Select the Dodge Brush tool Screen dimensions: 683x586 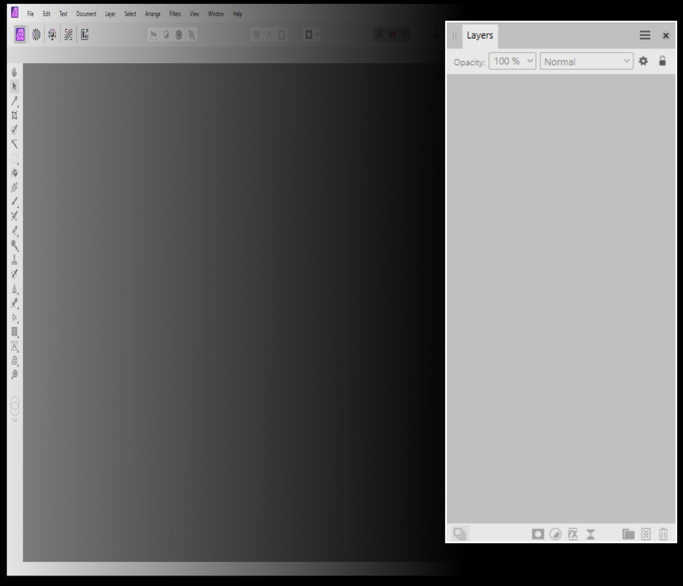tap(14, 245)
